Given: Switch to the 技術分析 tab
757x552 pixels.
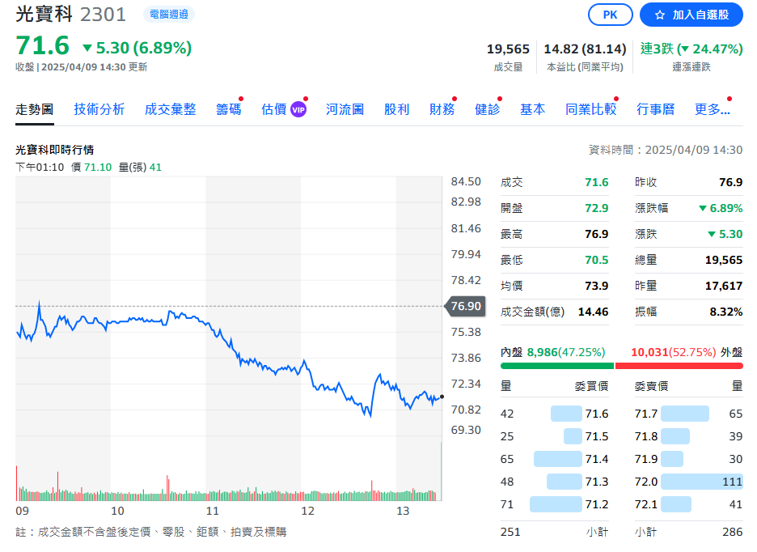Looking at the screenshot, I should click(99, 110).
